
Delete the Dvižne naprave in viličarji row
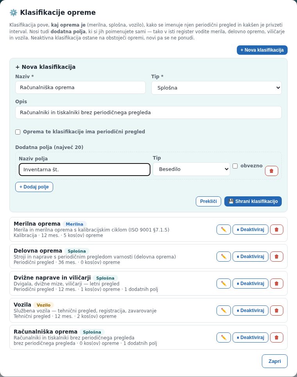click(277, 284)
